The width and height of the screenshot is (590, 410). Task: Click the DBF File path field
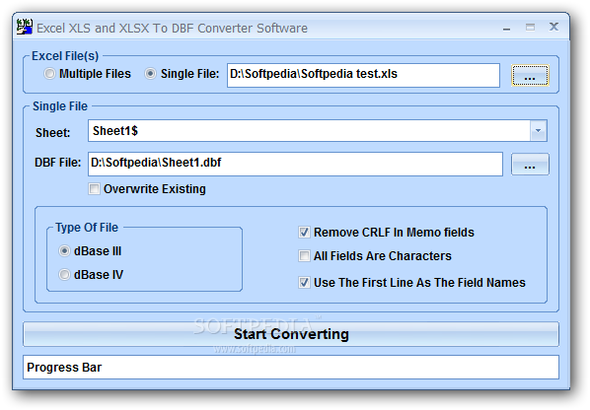pos(295,164)
